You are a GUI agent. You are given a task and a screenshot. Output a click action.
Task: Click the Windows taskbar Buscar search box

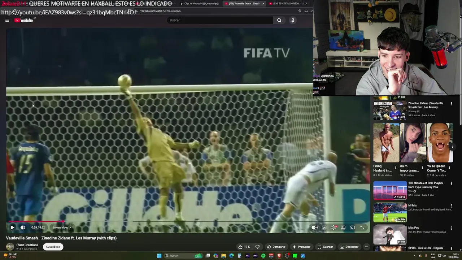click(x=183, y=256)
